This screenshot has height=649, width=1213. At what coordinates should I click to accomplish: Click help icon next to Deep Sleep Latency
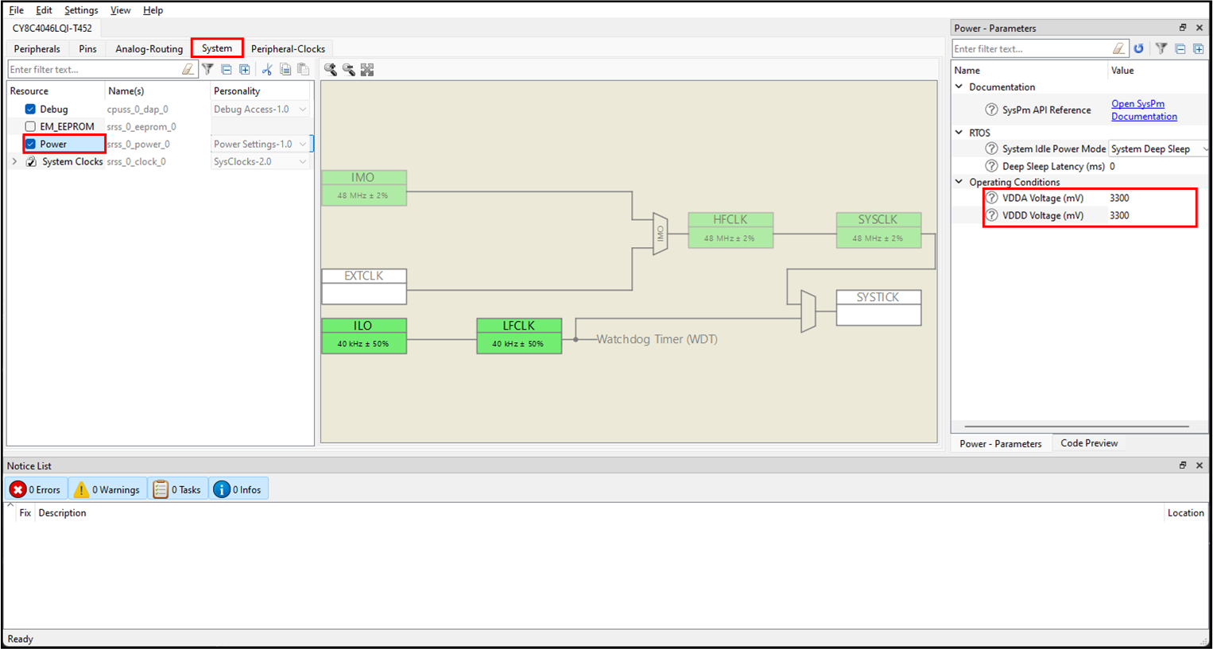(x=991, y=166)
